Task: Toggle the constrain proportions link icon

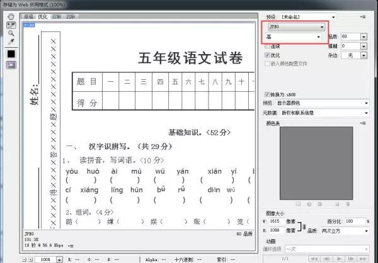Action: point(304,227)
